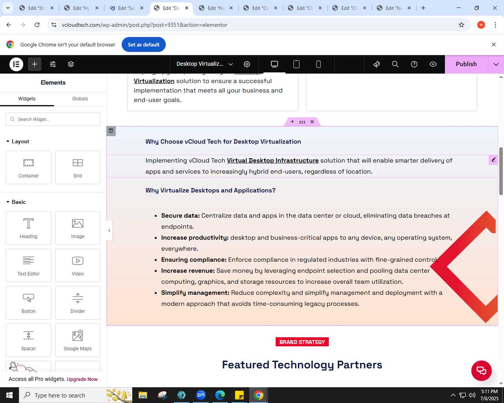Open the Structure layers icon

coord(71,64)
